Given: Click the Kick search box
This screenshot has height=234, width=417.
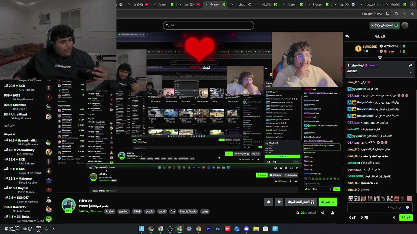Looking at the screenshot, I should click(x=208, y=25).
